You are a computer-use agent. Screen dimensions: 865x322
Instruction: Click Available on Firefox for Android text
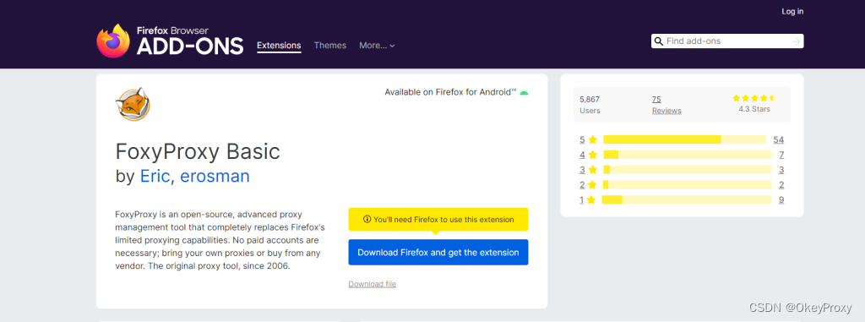point(451,92)
